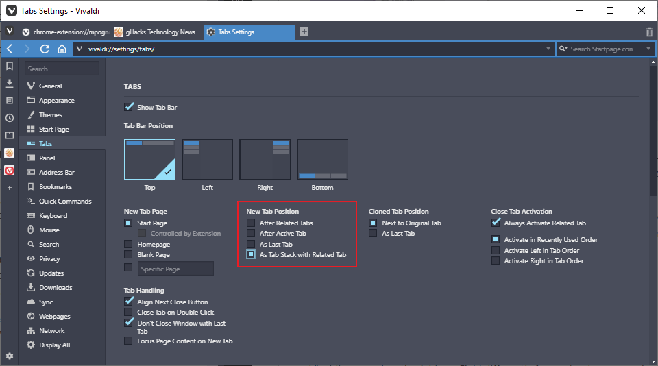
Task: Click the address bar URL field
Action: pos(315,49)
